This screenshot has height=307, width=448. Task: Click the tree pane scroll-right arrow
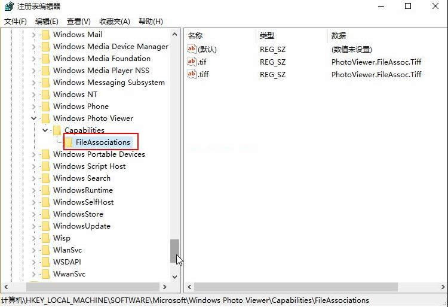point(164,287)
